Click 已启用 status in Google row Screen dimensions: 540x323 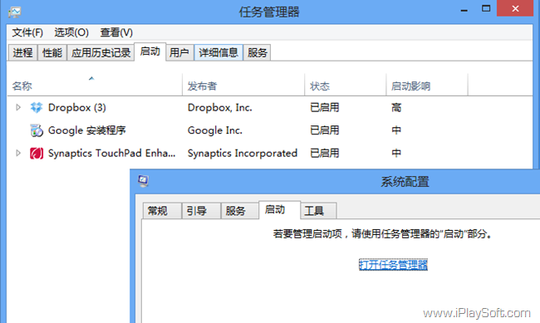tap(324, 130)
